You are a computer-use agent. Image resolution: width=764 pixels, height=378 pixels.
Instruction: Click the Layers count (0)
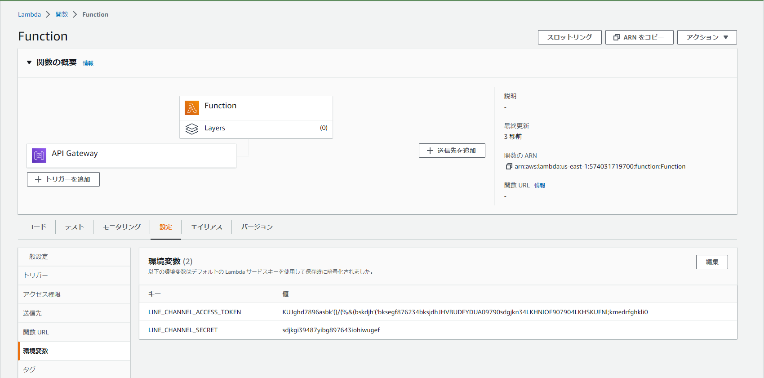[324, 128]
